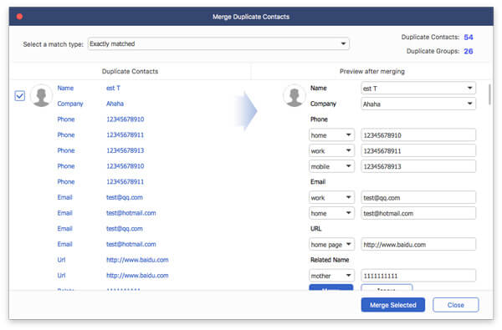502x330 pixels.
Task: Click the 'Select a match type:' label
Action: tap(54, 44)
